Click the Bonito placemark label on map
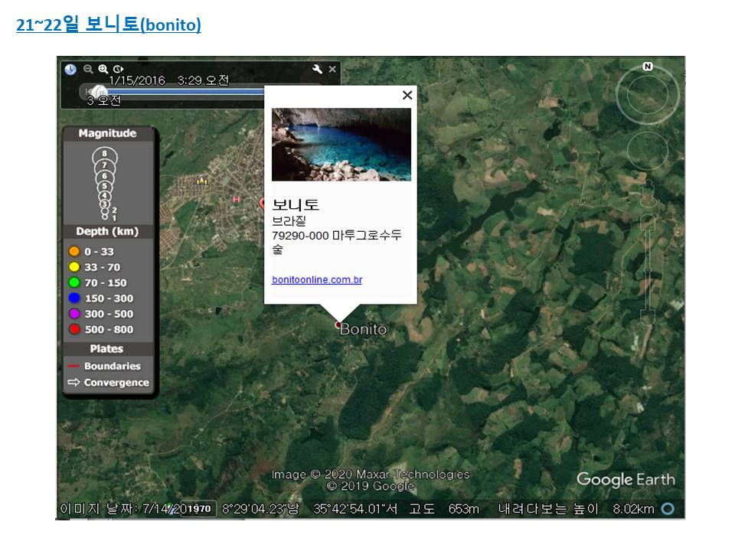The width and height of the screenshot is (735, 551). pyautogui.click(x=363, y=329)
